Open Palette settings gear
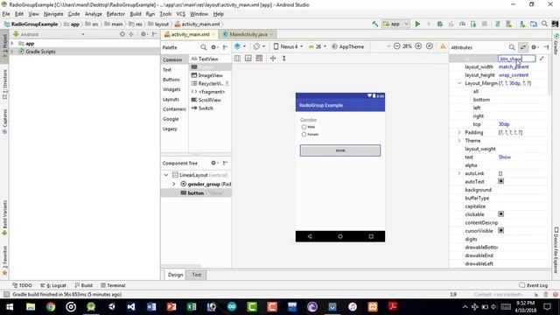Screen dimensions: 560x315 coord(213,47)
